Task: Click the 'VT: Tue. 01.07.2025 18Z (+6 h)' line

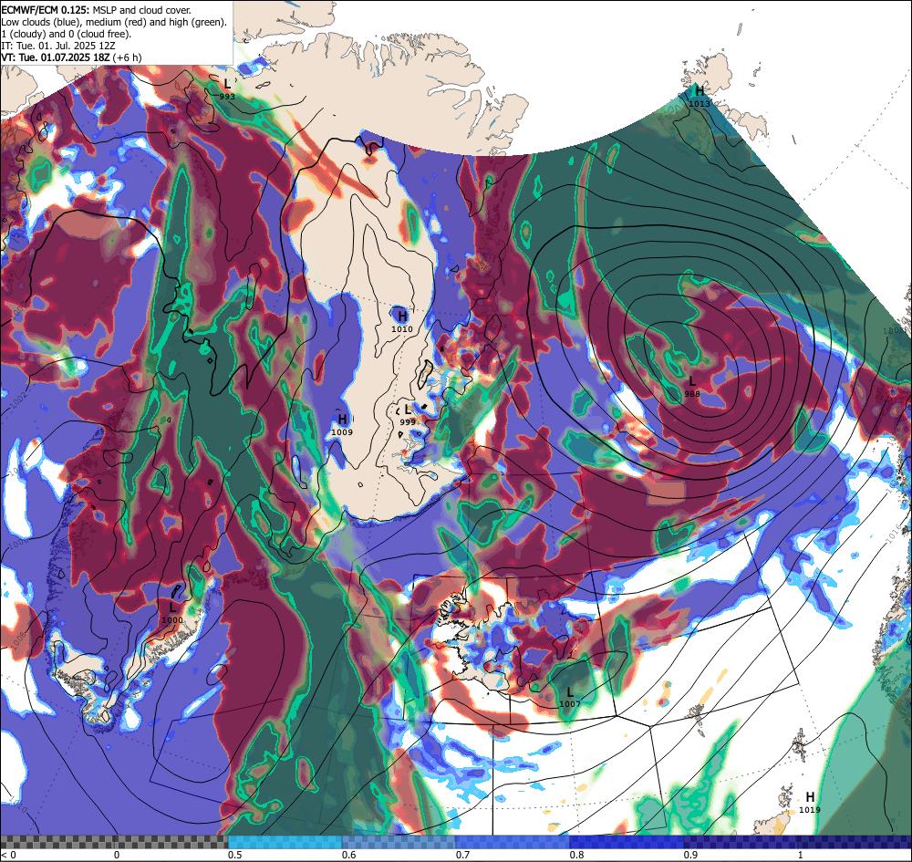Action: point(71,57)
